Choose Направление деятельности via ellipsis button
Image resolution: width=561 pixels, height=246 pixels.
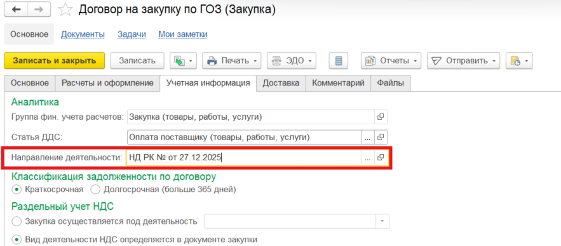(x=367, y=157)
